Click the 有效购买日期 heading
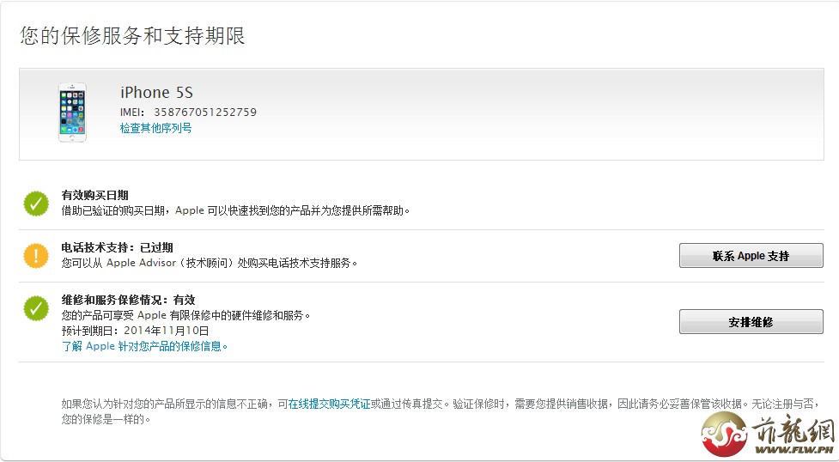The image size is (839, 462). tap(94, 196)
